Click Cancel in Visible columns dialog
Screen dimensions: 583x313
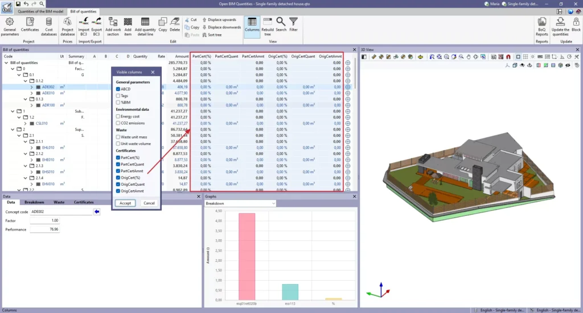149,203
